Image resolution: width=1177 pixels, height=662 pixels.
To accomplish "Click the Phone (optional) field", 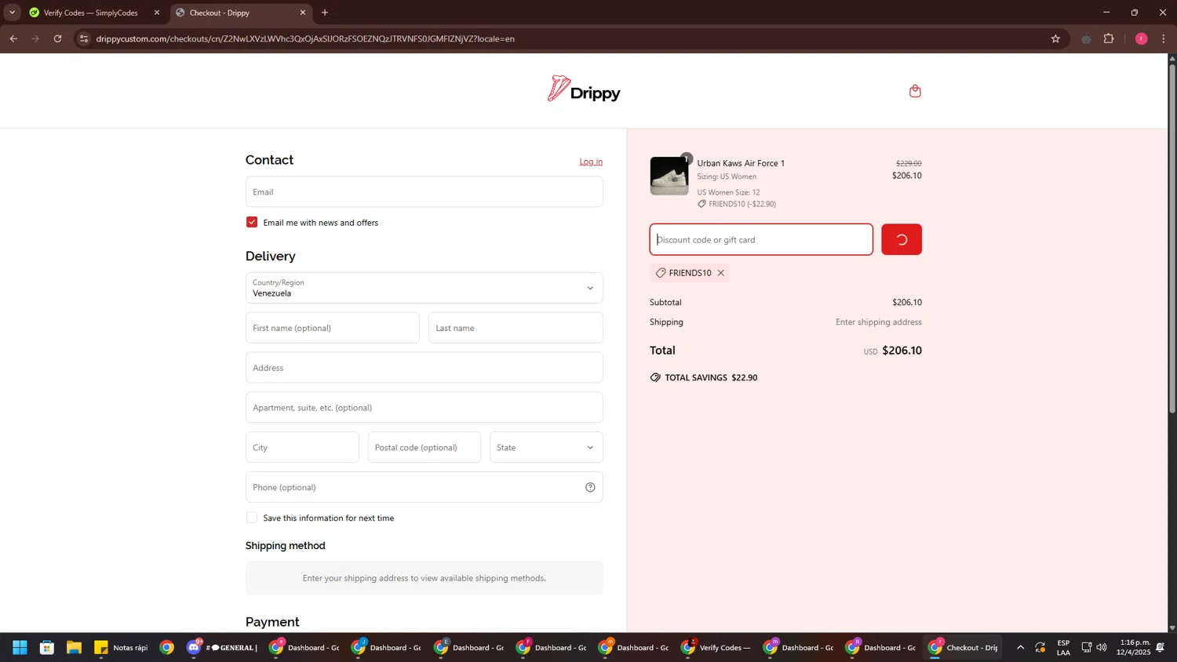I will coord(424,487).
